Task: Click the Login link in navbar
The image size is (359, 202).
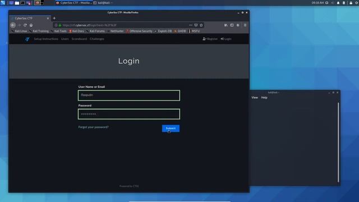Action: click(x=226, y=39)
